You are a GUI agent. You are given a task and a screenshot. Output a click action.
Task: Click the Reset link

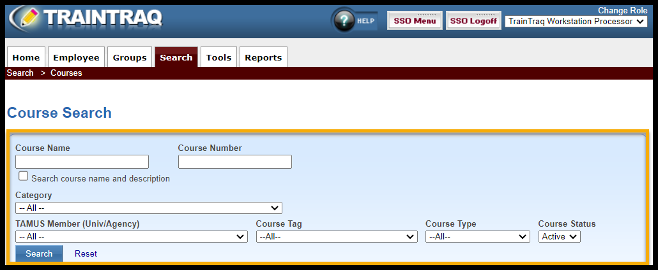(86, 253)
